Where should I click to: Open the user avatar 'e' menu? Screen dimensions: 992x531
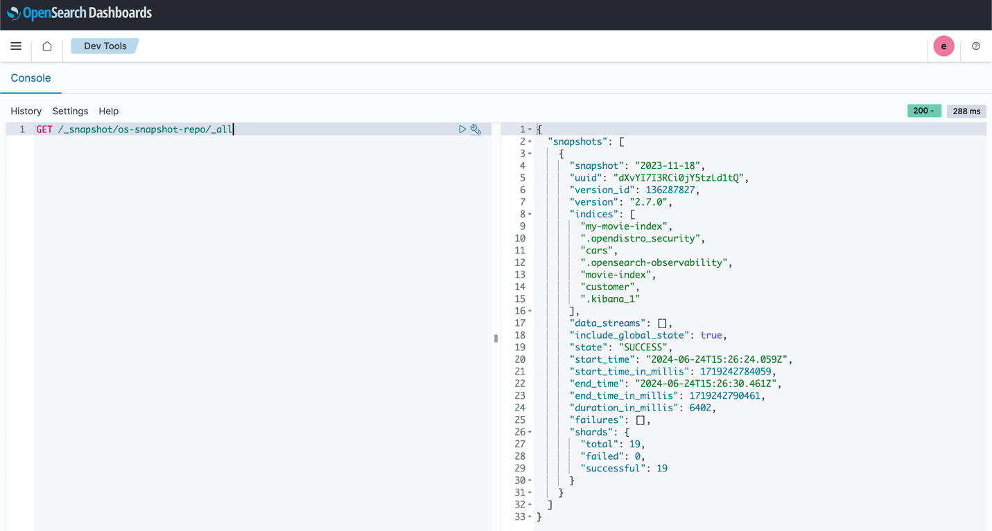click(x=943, y=46)
